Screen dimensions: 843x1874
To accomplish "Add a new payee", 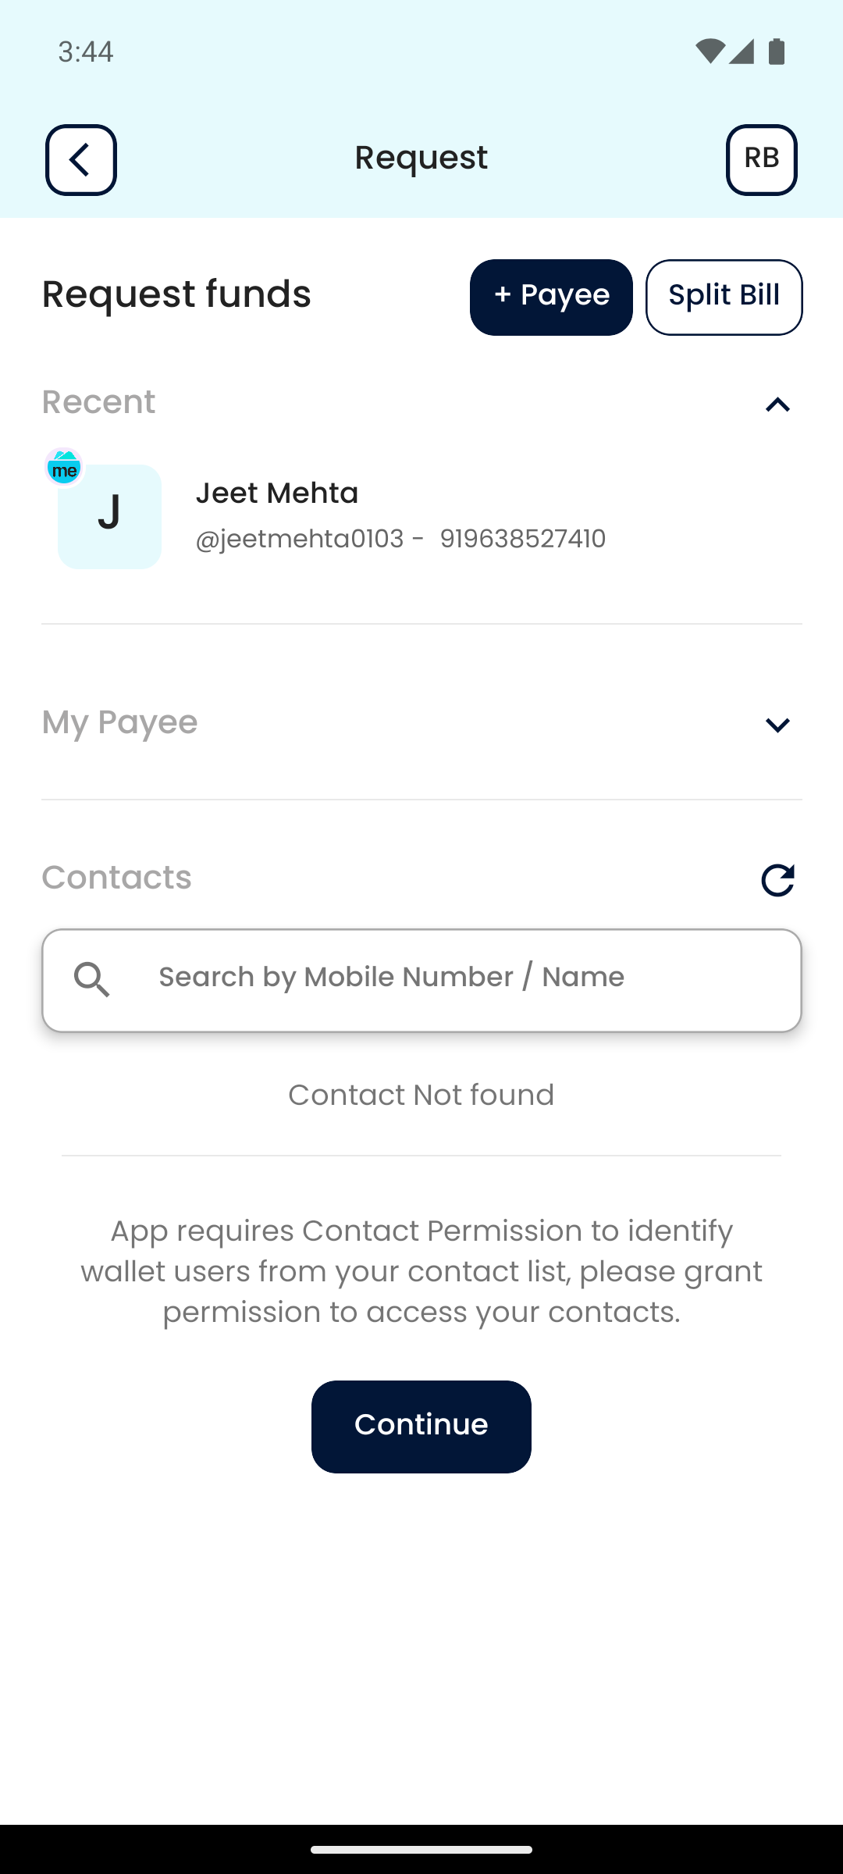I will click(551, 297).
